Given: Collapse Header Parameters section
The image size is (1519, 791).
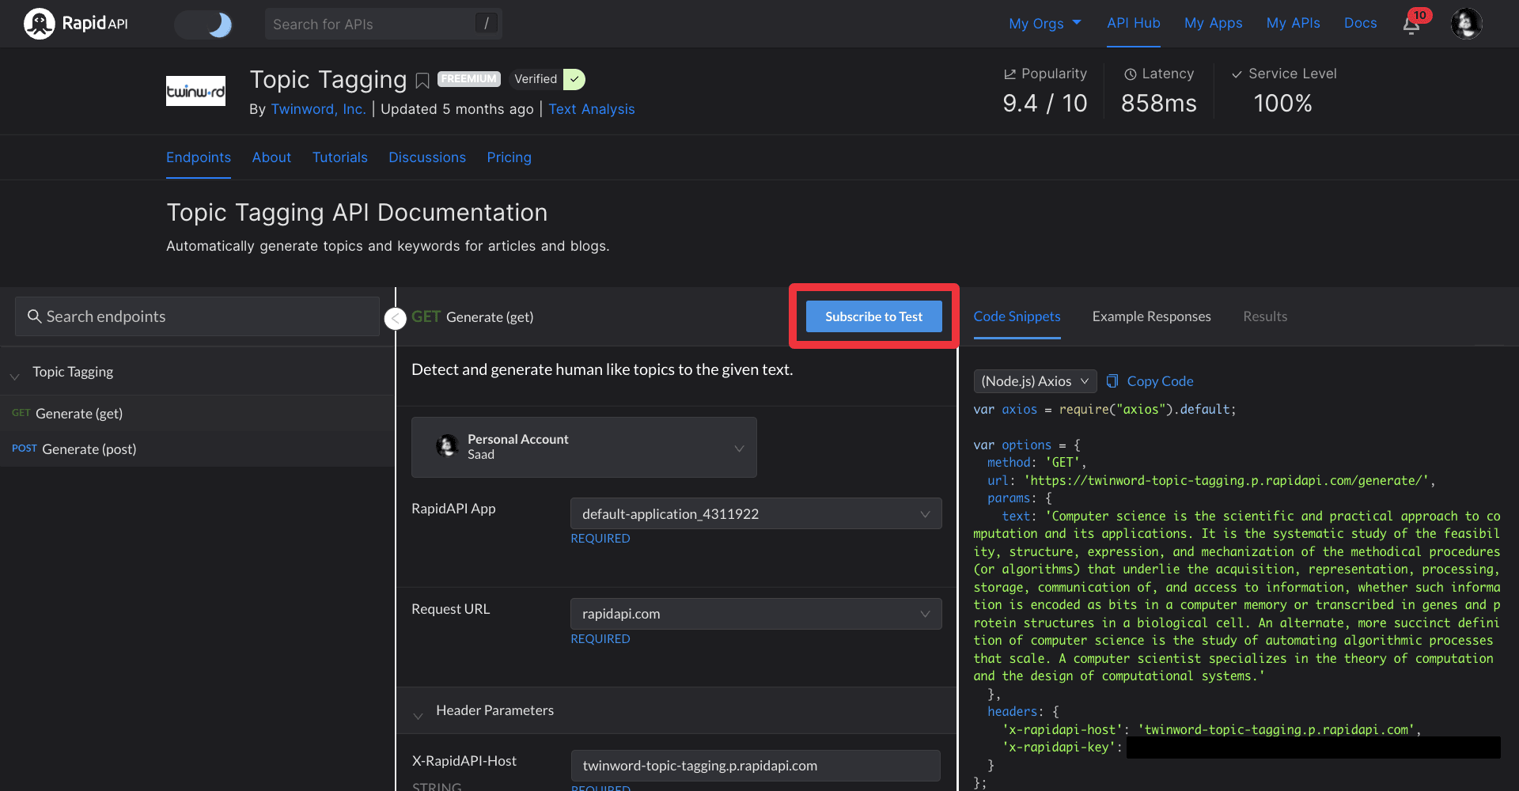Looking at the screenshot, I should pyautogui.click(x=418, y=715).
